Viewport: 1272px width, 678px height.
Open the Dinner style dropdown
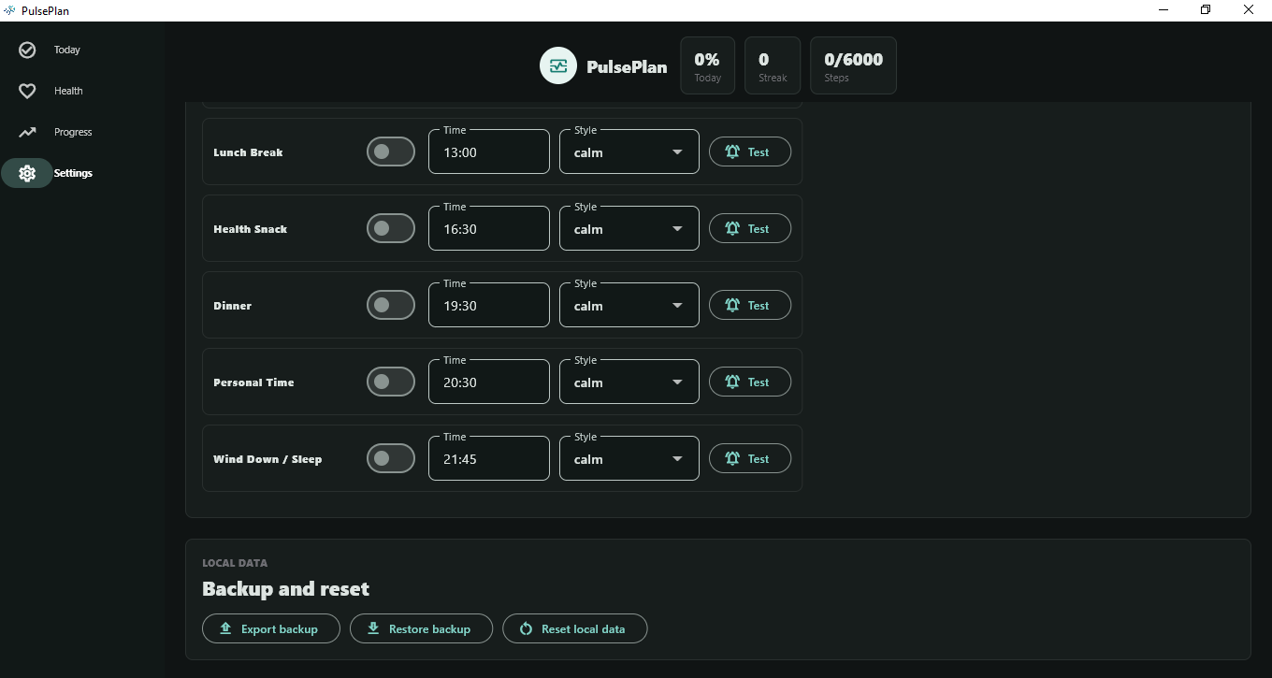point(629,305)
